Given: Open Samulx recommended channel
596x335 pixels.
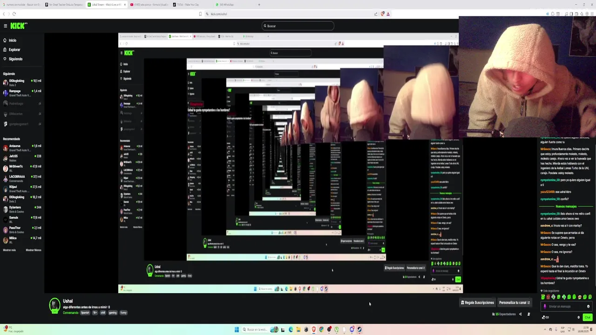Looking at the screenshot, I should [22, 219].
